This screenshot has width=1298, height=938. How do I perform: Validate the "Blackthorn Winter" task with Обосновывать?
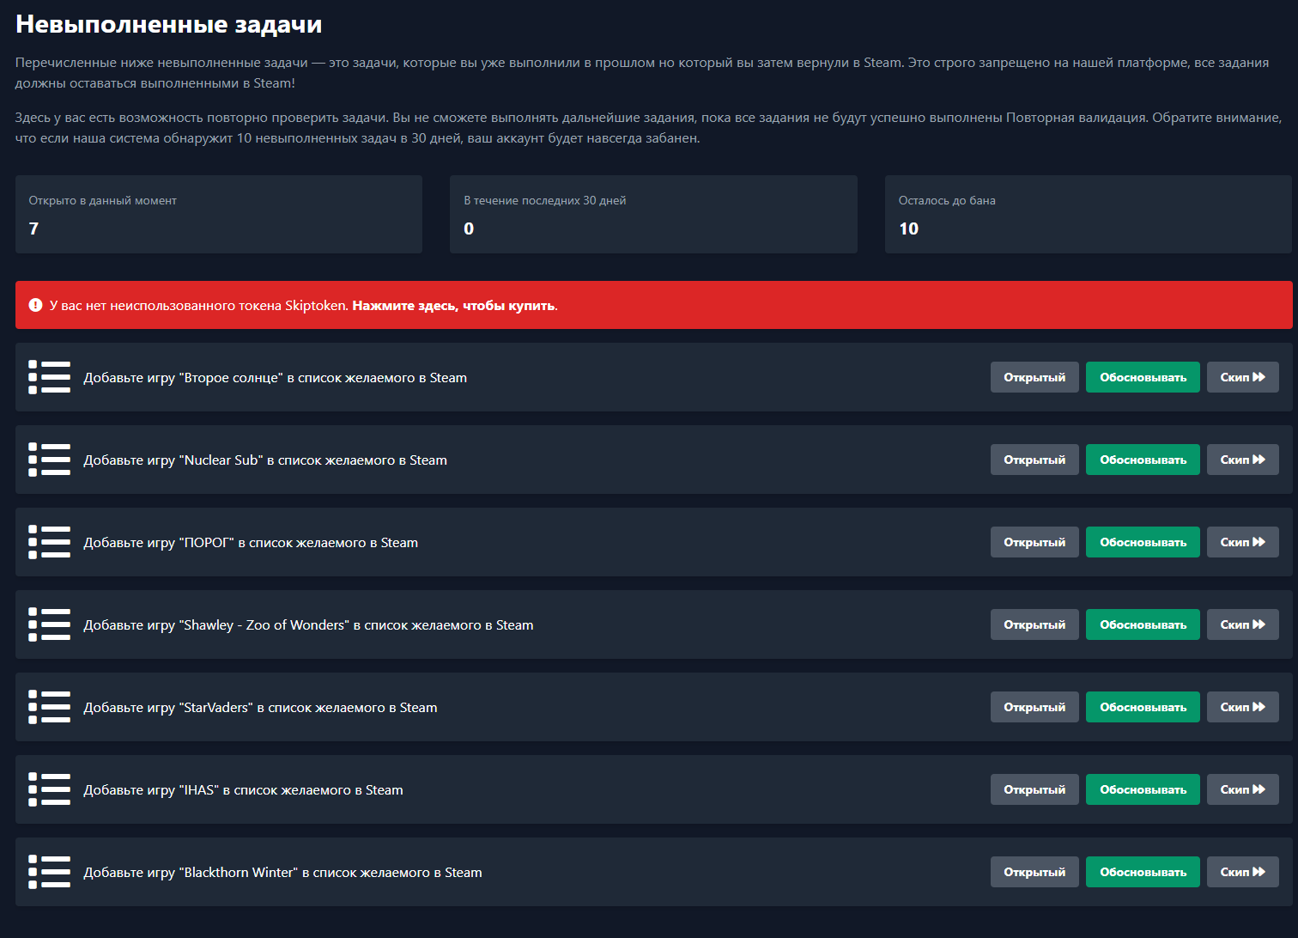pyautogui.click(x=1143, y=872)
